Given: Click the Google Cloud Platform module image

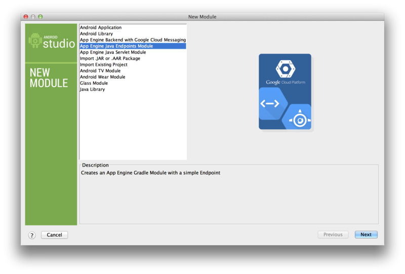Looking at the screenshot, I should pos(285,92).
